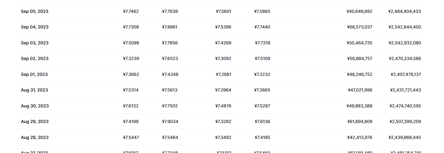Click the Sep 02, 2023 date cell
Screen dimensions: 444x153
click(x=35, y=58)
